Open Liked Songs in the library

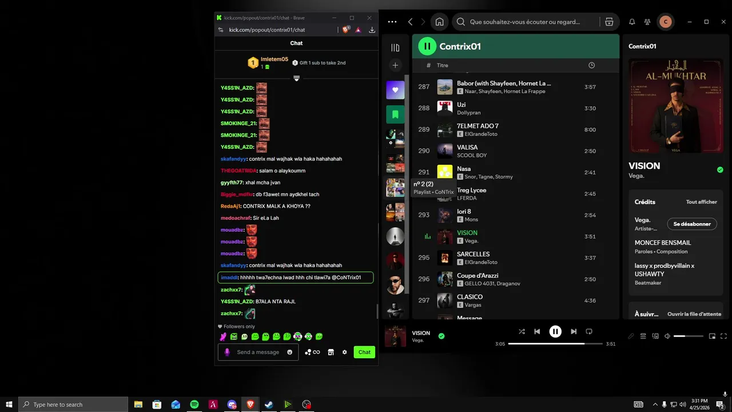coord(395,90)
